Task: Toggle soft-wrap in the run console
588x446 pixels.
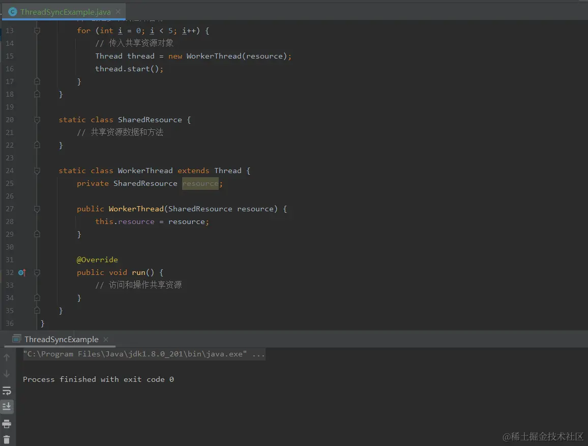Action: coord(7,391)
